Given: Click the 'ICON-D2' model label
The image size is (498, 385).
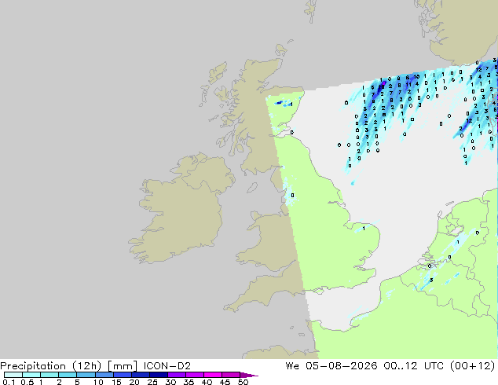Looking at the screenshot, I should point(167,366).
